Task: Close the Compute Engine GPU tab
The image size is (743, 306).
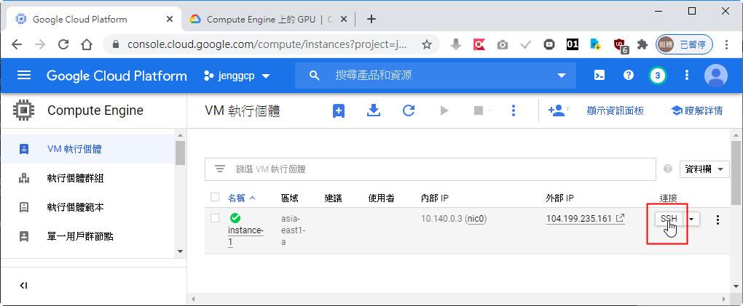Action: (x=344, y=20)
